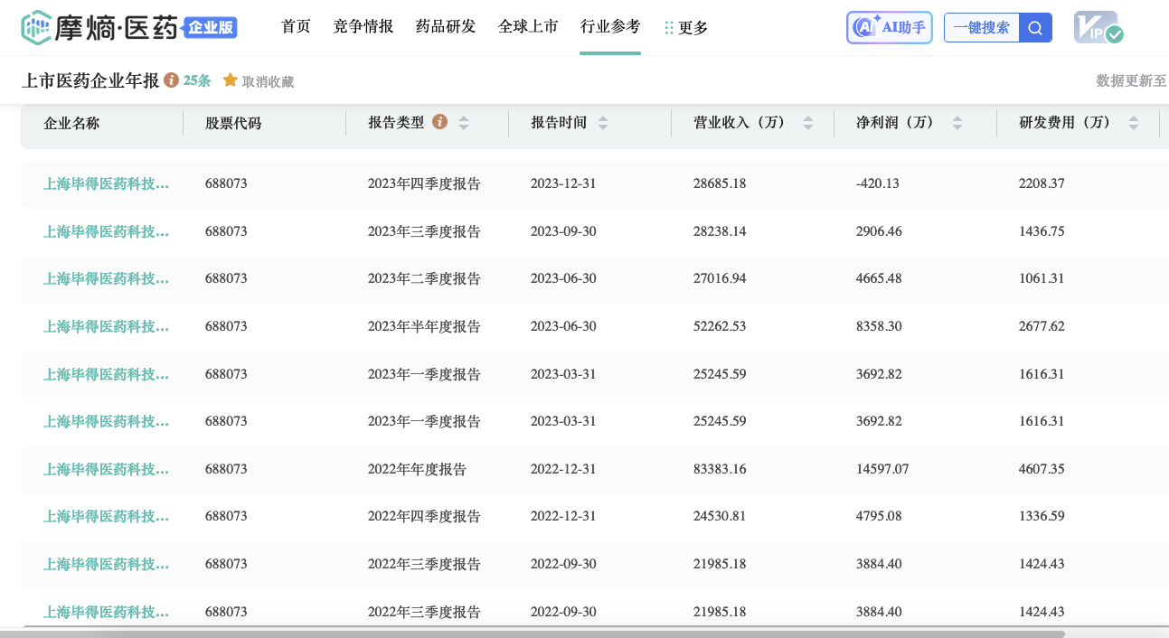This screenshot has height=638, width=1169.
Task: Toggle sorting on 研发费用 column
Action: point(1133,123)
